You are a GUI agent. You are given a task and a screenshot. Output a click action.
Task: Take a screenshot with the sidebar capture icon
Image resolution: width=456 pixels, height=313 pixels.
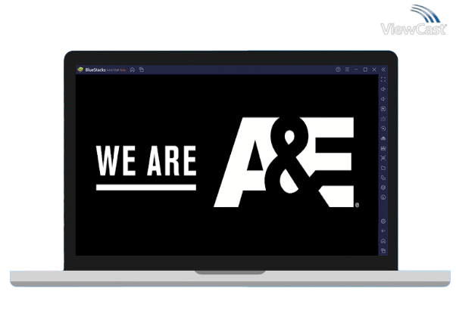[383, 158]
